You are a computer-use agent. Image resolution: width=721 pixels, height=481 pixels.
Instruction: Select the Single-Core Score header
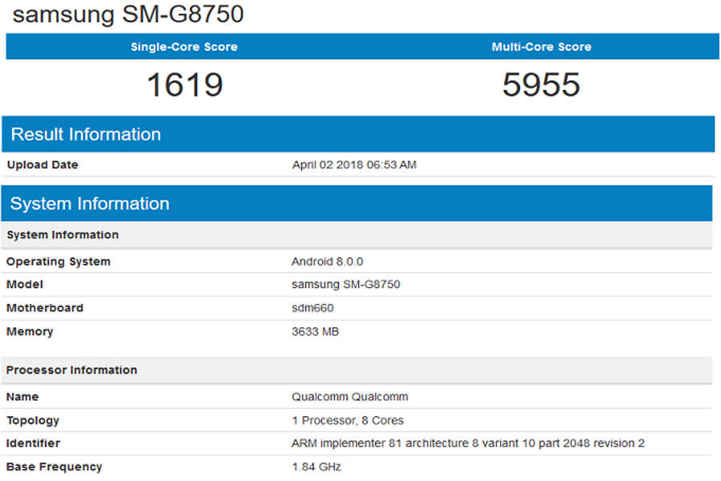pos(183,46)
